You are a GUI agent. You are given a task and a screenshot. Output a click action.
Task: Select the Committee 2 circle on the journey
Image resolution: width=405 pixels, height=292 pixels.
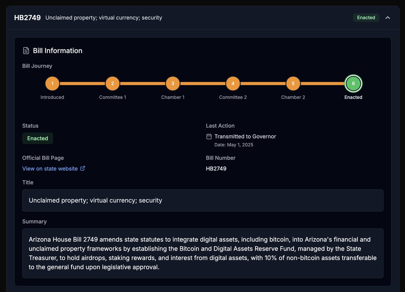click(233, 83)
